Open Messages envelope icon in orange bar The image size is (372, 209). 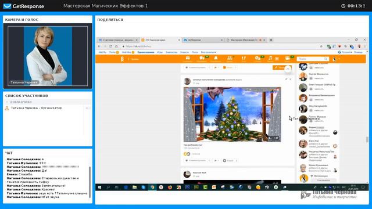click(x=188, y=59)
